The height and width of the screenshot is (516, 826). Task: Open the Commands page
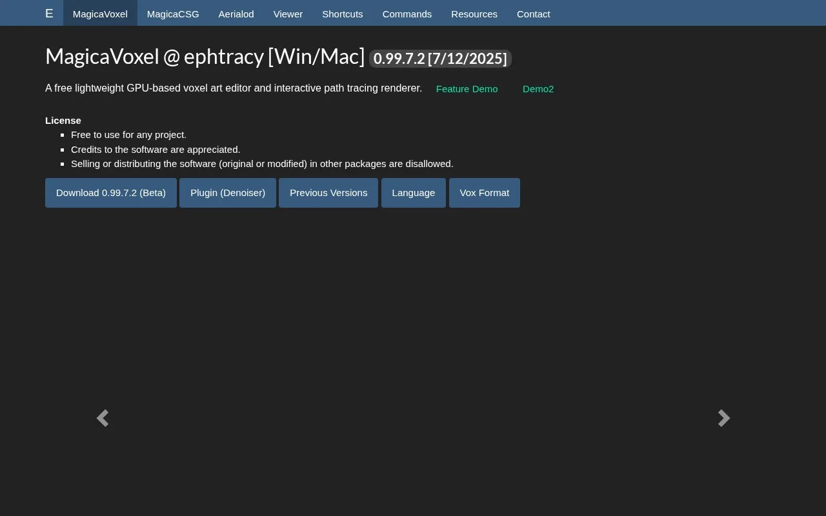pyautogui.click(x=407, y=14)
